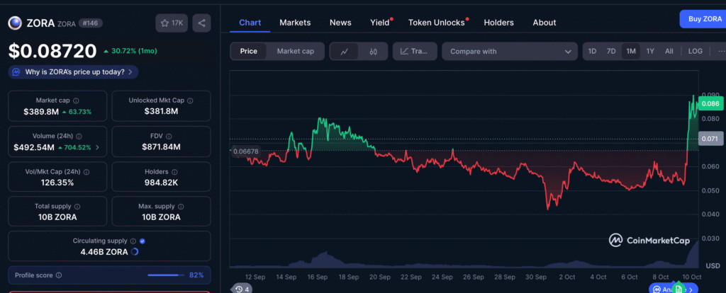Viewport: 726px width, 293px height.
Task: Open the Token Unlocks tab
Action: [435, 23]
